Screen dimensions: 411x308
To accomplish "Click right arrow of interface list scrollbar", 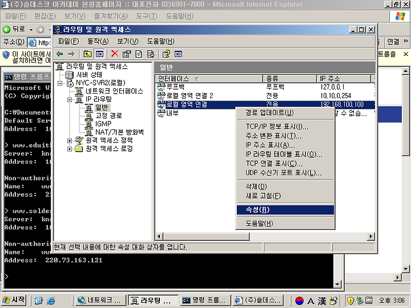I will [370, 237].
